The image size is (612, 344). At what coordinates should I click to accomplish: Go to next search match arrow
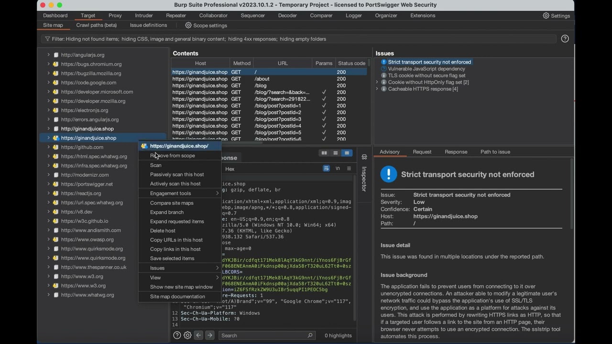coord(209,335)
